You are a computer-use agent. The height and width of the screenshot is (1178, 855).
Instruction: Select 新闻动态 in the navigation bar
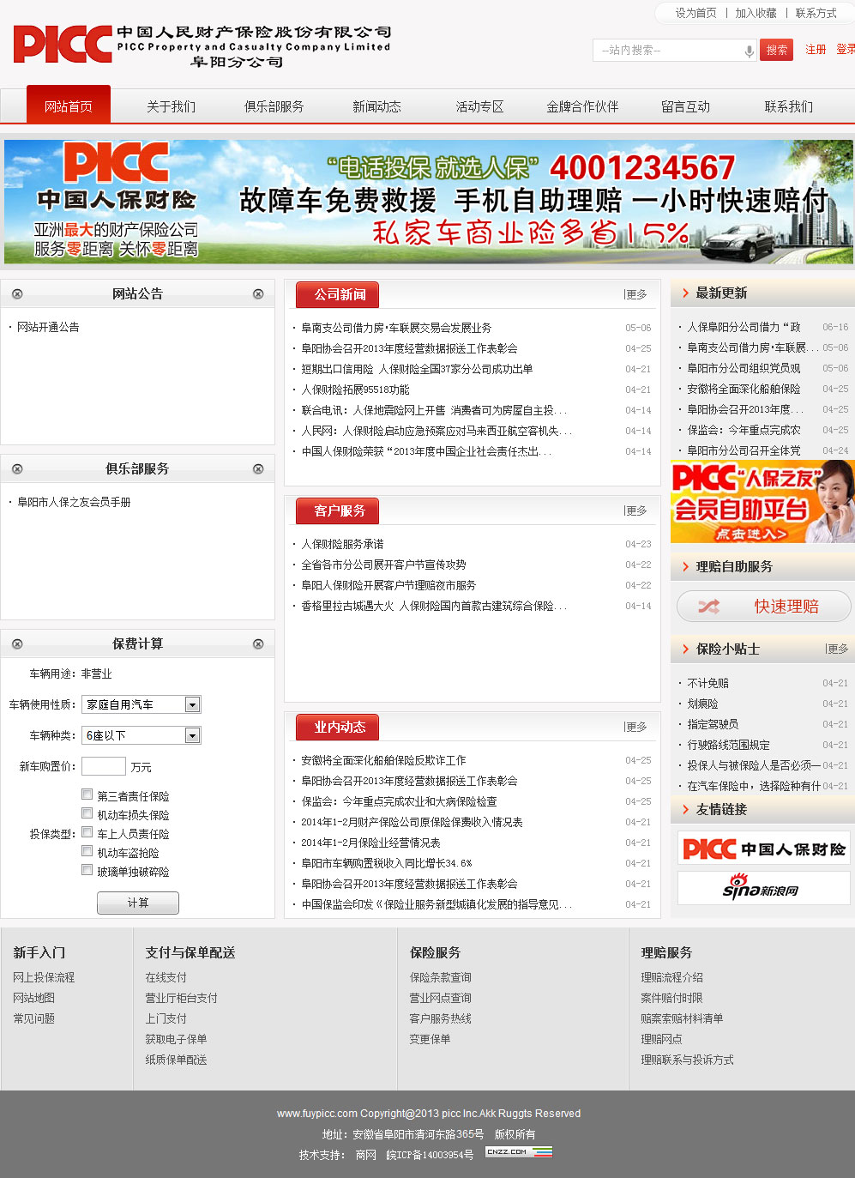click(377, 106)
